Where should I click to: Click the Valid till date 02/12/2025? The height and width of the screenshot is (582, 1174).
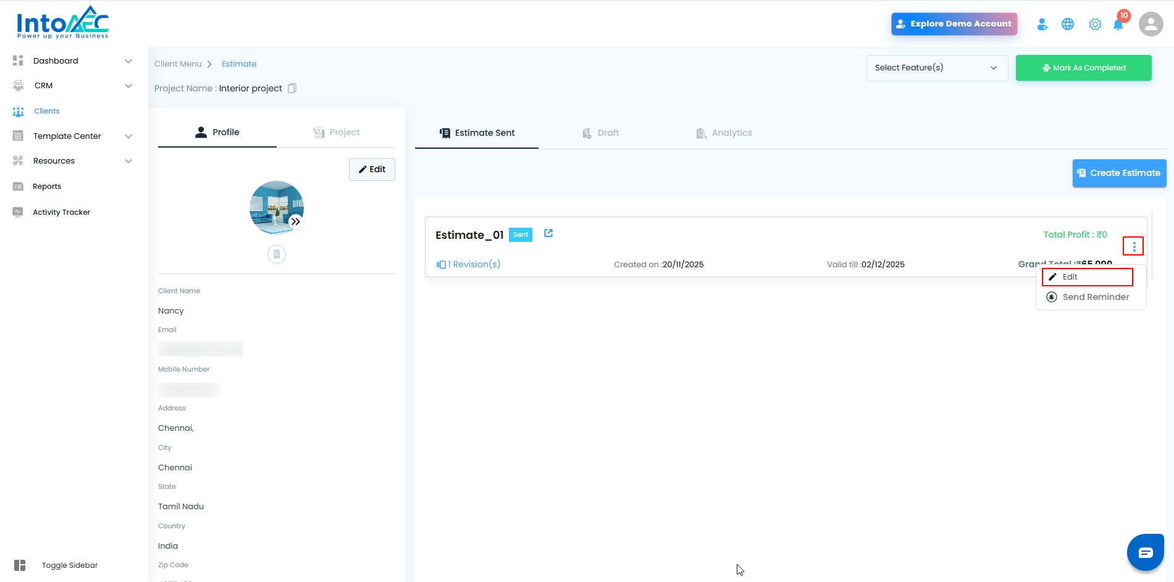[x=883, y=265]
